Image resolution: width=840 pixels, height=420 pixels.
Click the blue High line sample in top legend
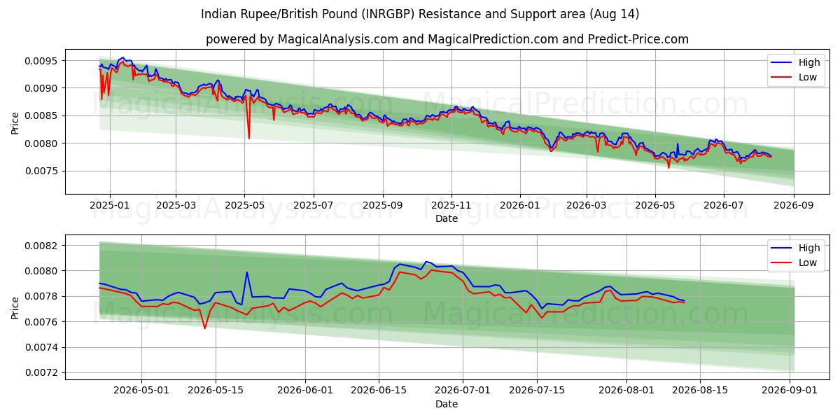(782, 63)
